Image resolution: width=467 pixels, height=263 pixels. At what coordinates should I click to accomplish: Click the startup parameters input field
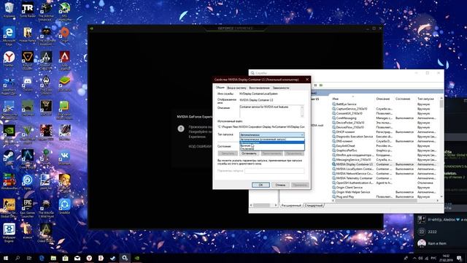pyautogui.click(x=274, y=171)
